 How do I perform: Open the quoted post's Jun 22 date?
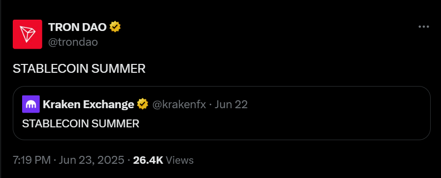231,105
